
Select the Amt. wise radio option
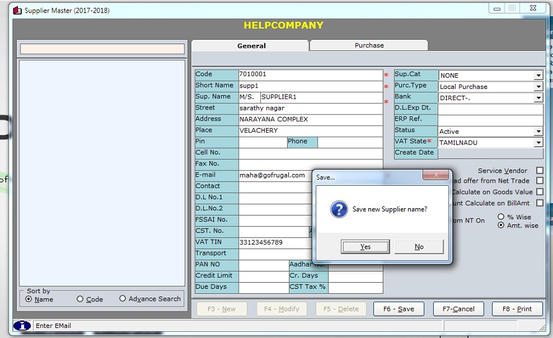[x=501, y=225]
